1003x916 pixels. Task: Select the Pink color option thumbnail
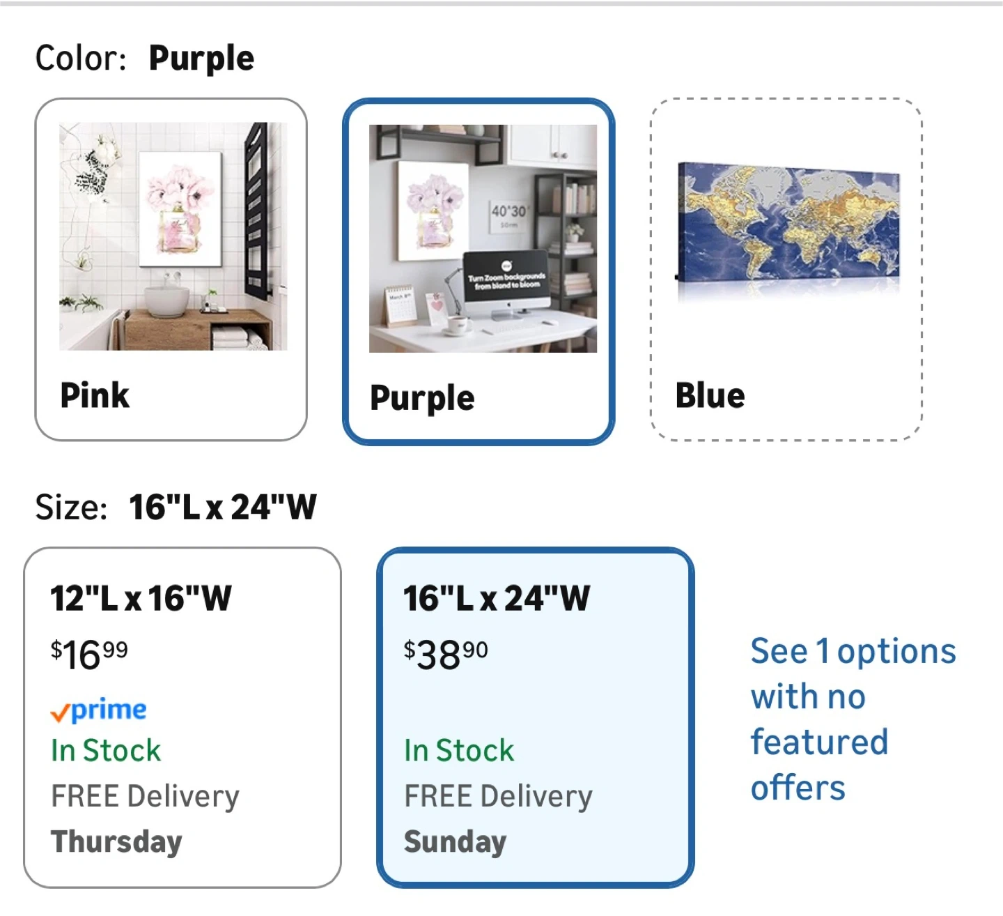[x=172, y=236]
